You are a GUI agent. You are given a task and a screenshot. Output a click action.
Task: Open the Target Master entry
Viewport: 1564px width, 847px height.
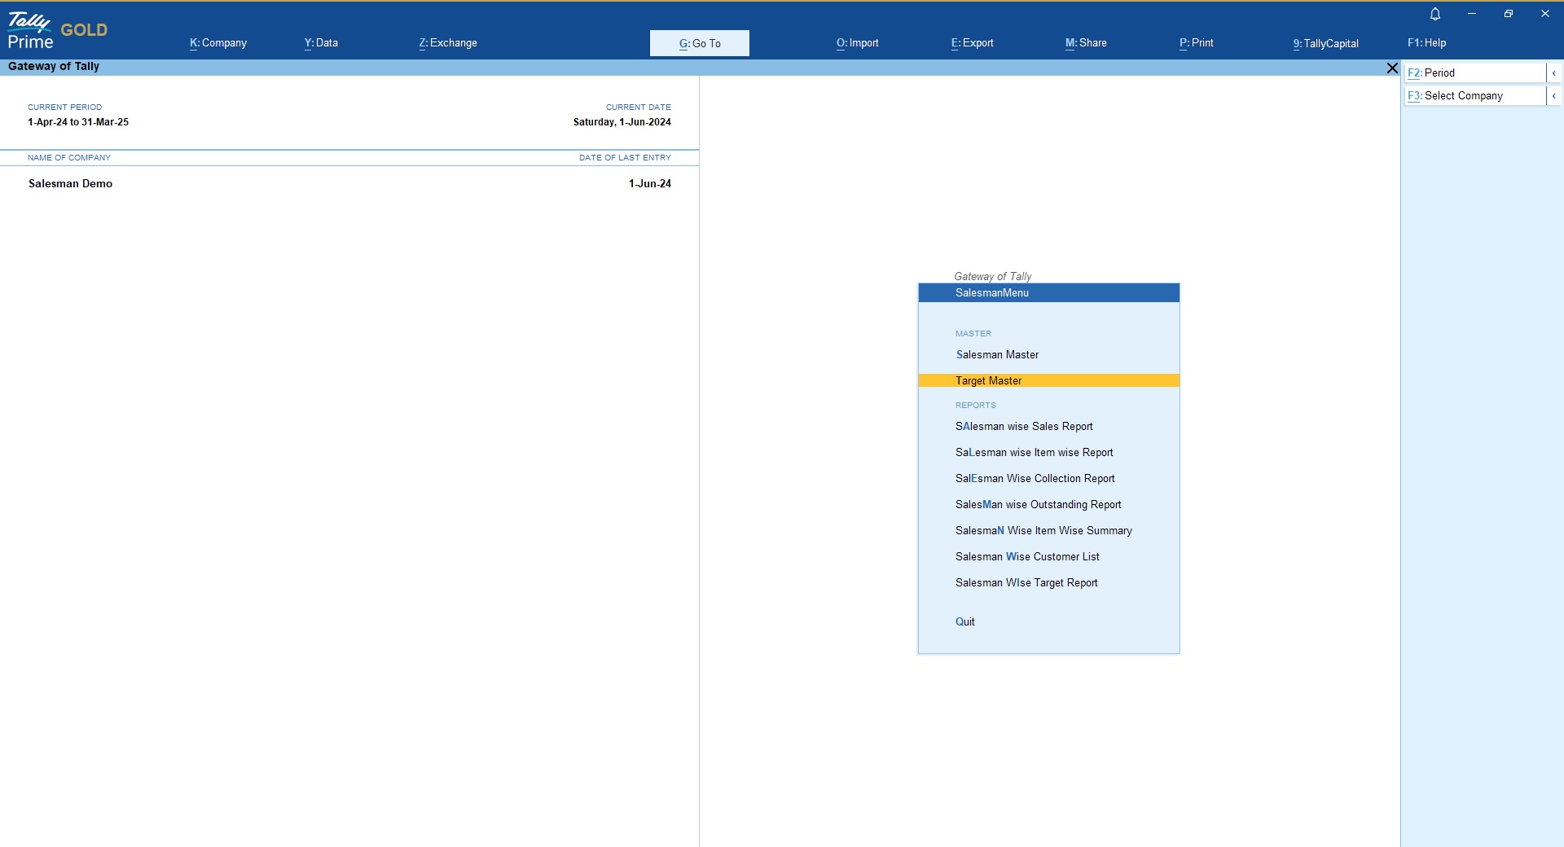pos(988,381)
